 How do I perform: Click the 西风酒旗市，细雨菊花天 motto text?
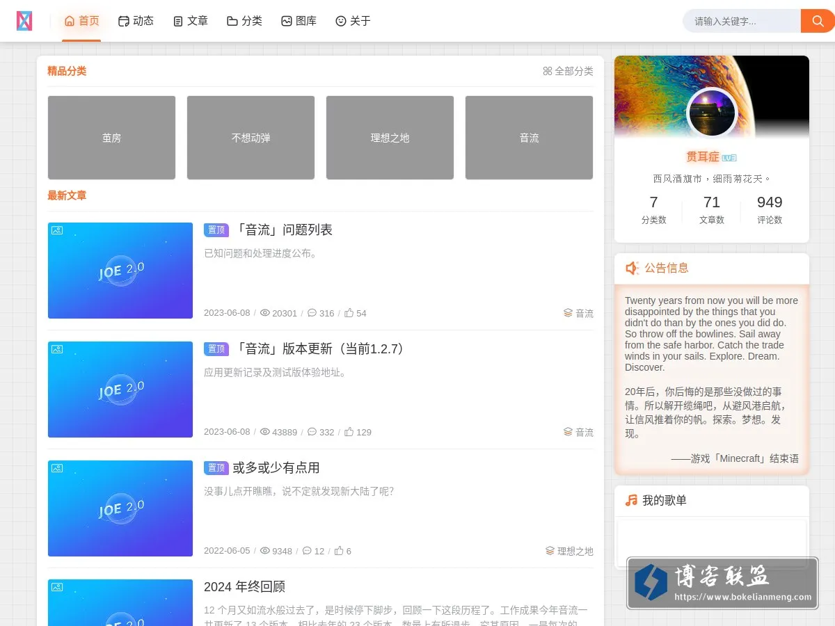coord(711,179)
